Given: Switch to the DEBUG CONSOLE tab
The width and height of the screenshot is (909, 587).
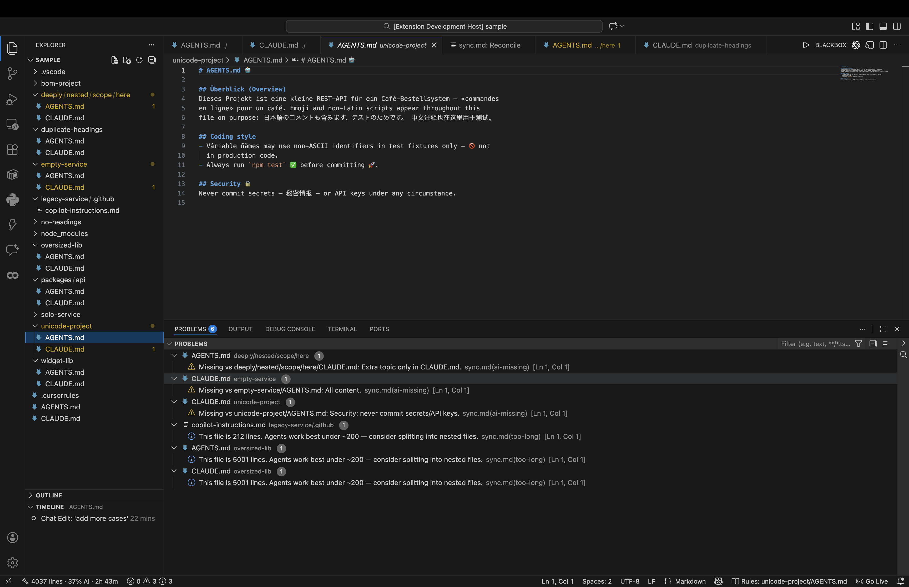Looking at the screenshot, I should 290,329.
